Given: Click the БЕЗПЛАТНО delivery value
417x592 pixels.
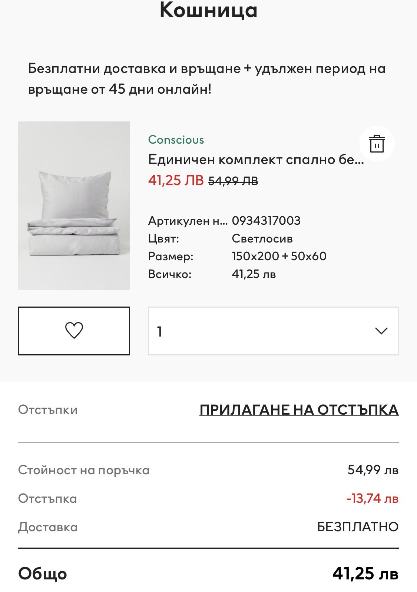Looking at the screenshot, I should [x=358, y=527].
